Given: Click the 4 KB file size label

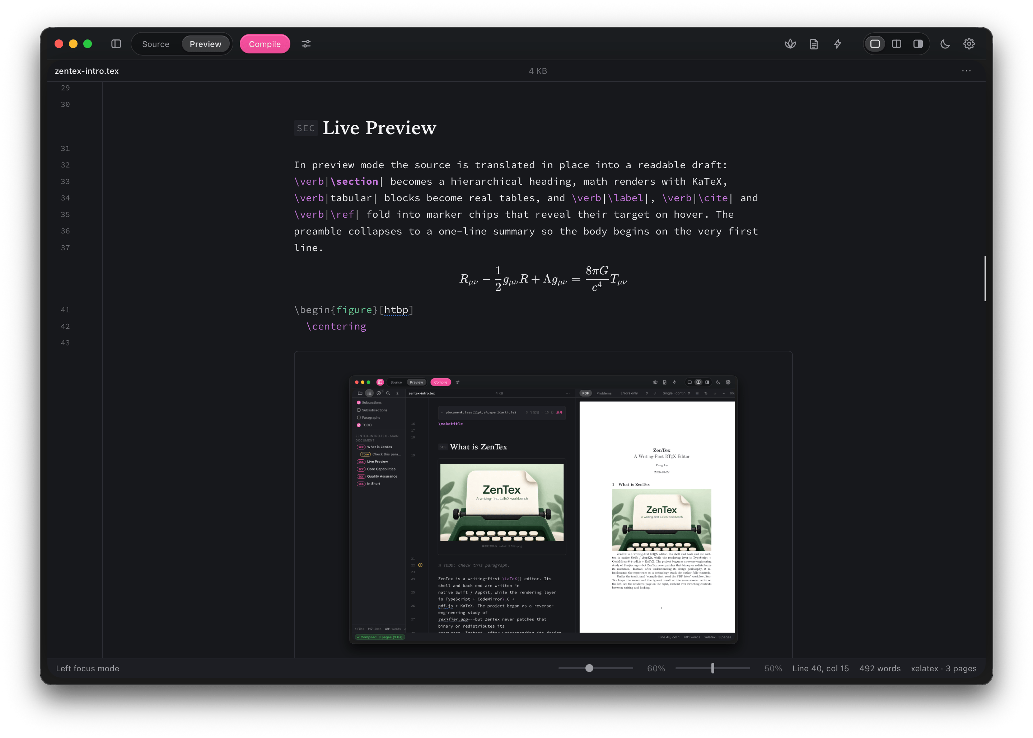Looking at the screenshot, I should coord(538,71).
